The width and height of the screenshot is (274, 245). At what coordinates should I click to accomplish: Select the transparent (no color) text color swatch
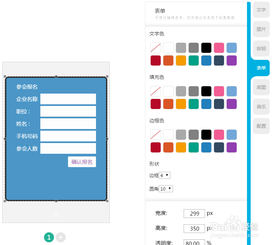point(155,47)
